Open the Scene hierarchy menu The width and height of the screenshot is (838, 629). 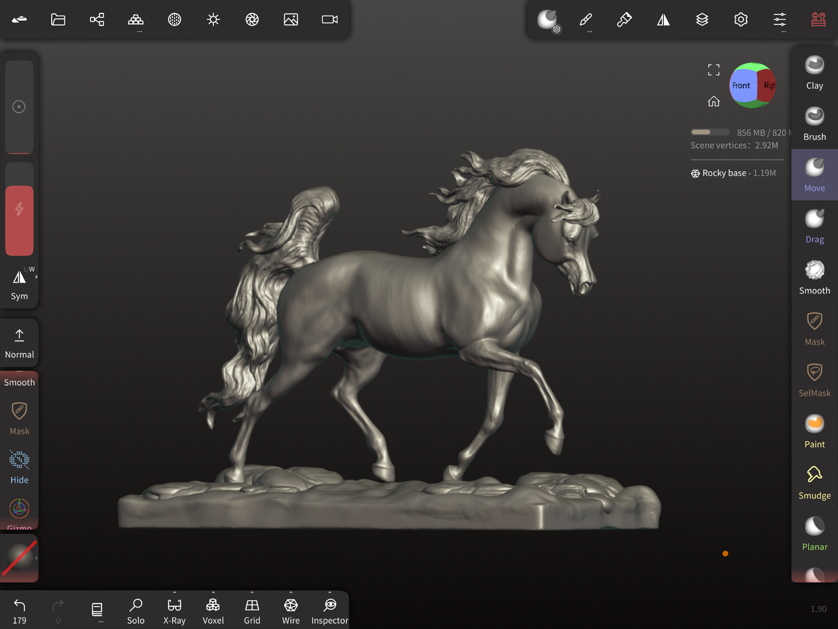(x=97, y=20)
